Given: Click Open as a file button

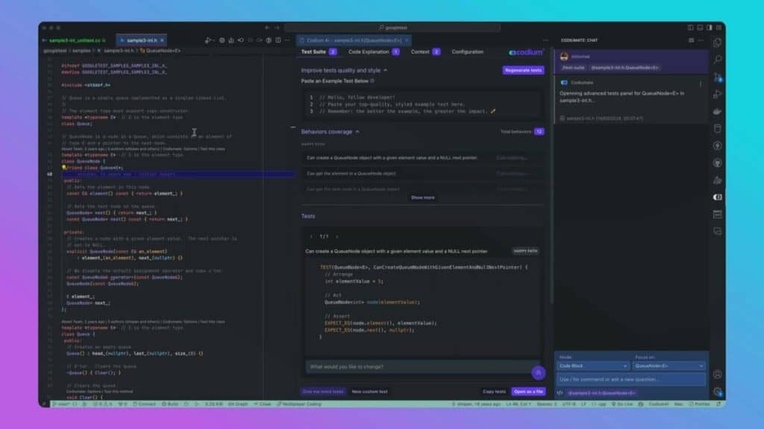Looking at the screenshot, I should coord(528,392).
